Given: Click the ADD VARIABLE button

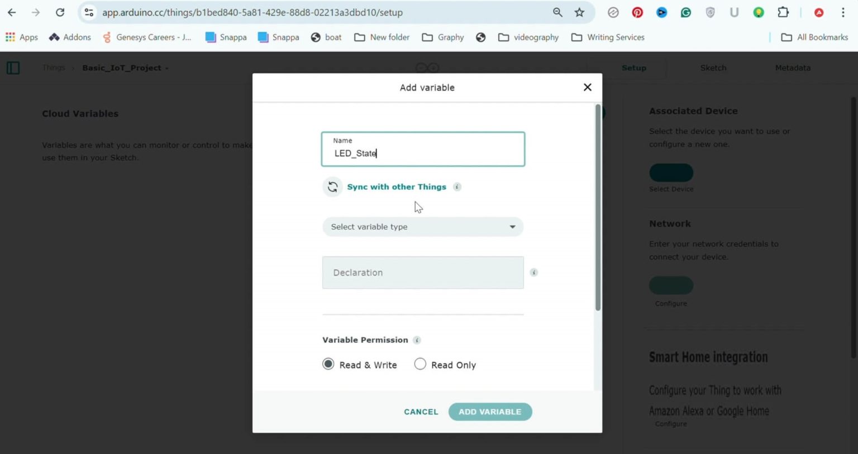Looking at the screenshot, I should (490, 412).
